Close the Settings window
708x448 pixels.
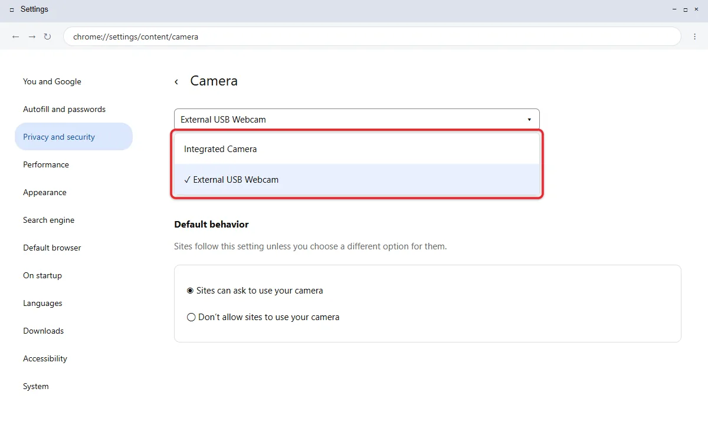tap(696, 10)
